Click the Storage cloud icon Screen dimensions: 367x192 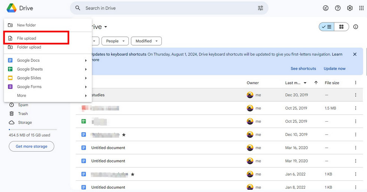coord(12,122)
